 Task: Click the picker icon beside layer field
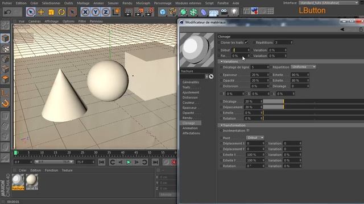(x=211, y=76)
